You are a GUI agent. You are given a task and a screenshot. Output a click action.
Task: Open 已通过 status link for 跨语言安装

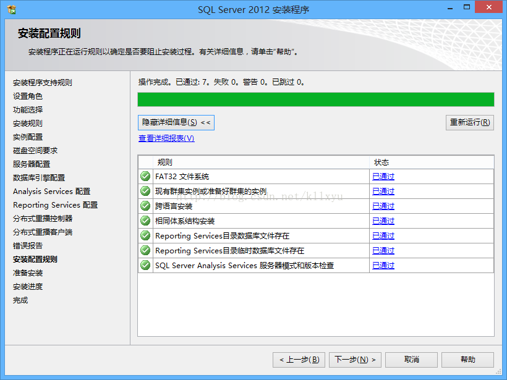383,206
